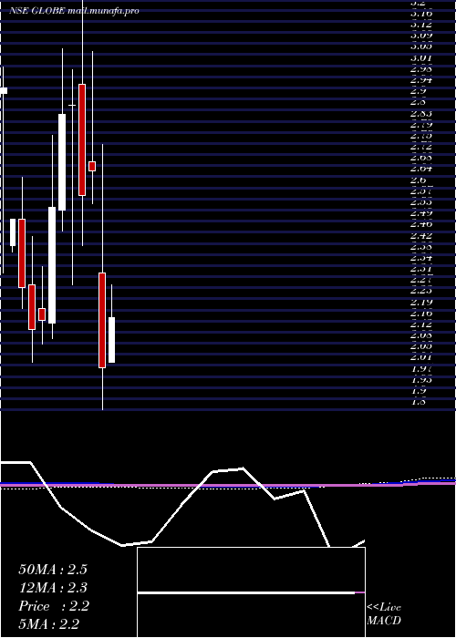The height and width of the screenshot is (638, 456).
Task: Click the doji cross candle near 2.85
Action: 72,106
